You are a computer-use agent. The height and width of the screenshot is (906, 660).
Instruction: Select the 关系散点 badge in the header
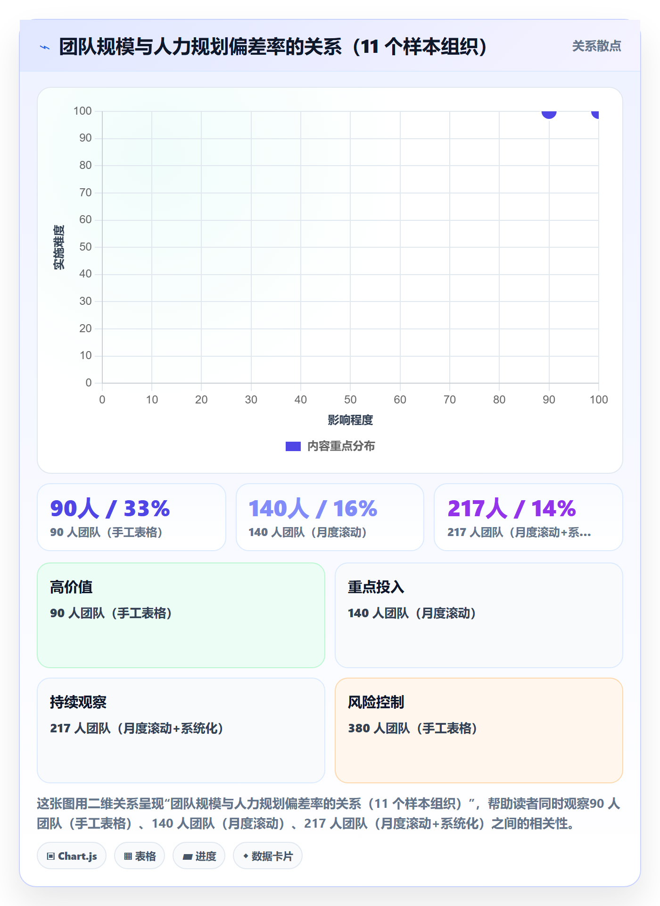coord(596,46)
